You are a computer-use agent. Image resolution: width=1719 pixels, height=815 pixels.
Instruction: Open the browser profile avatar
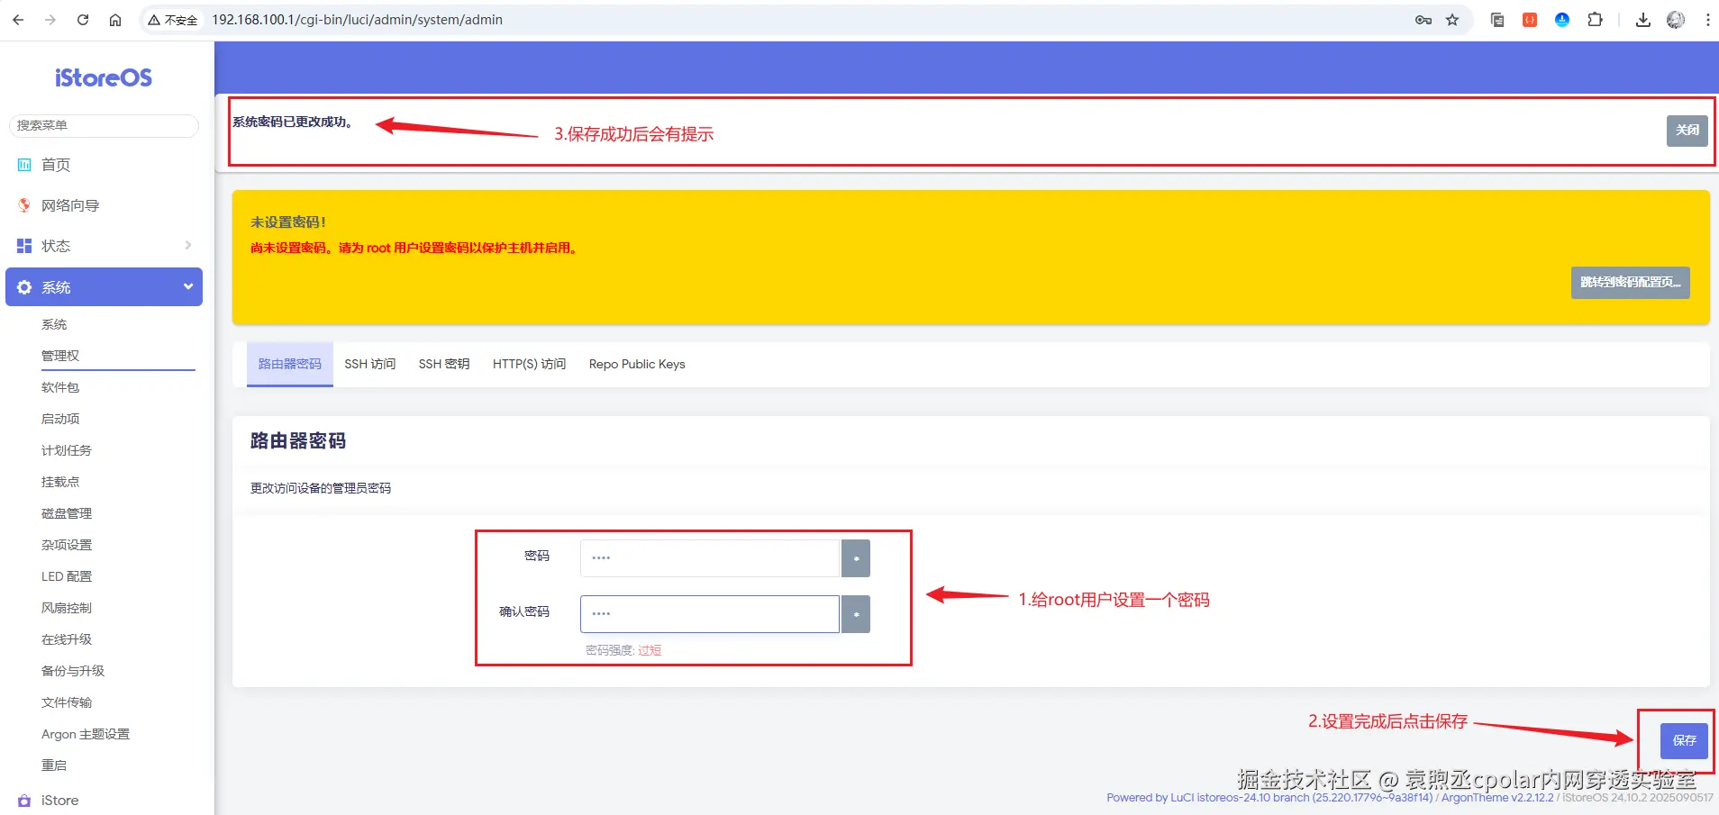tap(1676, 20)
